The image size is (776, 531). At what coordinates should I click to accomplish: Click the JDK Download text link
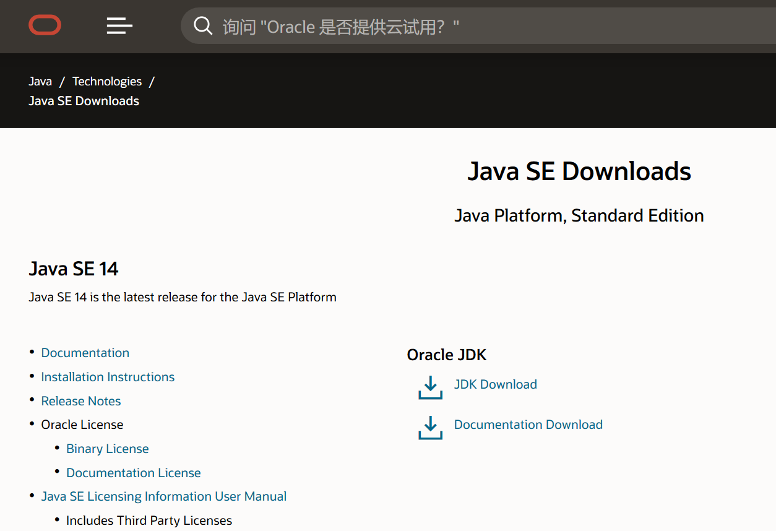[x=496, y=384]
